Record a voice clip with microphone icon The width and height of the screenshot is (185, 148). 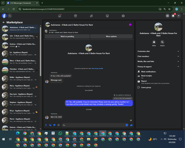click(x=46, y=125)
